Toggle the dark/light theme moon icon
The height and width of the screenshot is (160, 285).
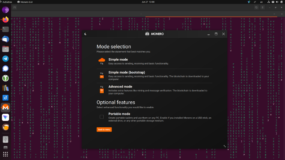85,34
